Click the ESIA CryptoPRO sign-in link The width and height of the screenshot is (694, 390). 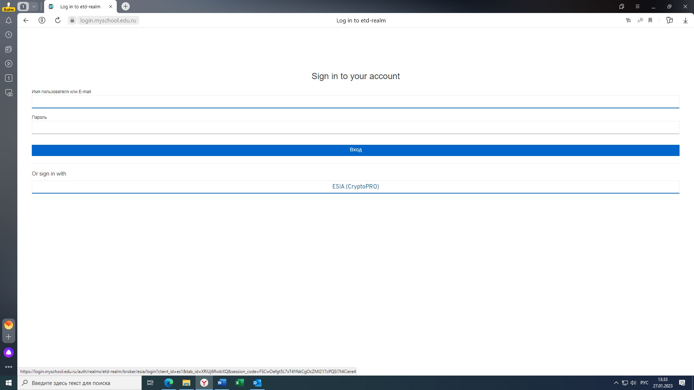356,186
